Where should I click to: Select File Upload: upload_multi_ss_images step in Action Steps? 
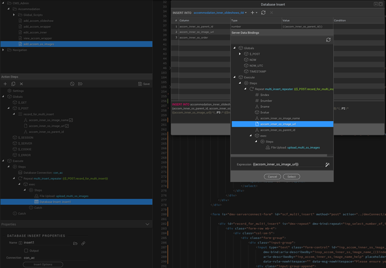(x=62, y=196)
